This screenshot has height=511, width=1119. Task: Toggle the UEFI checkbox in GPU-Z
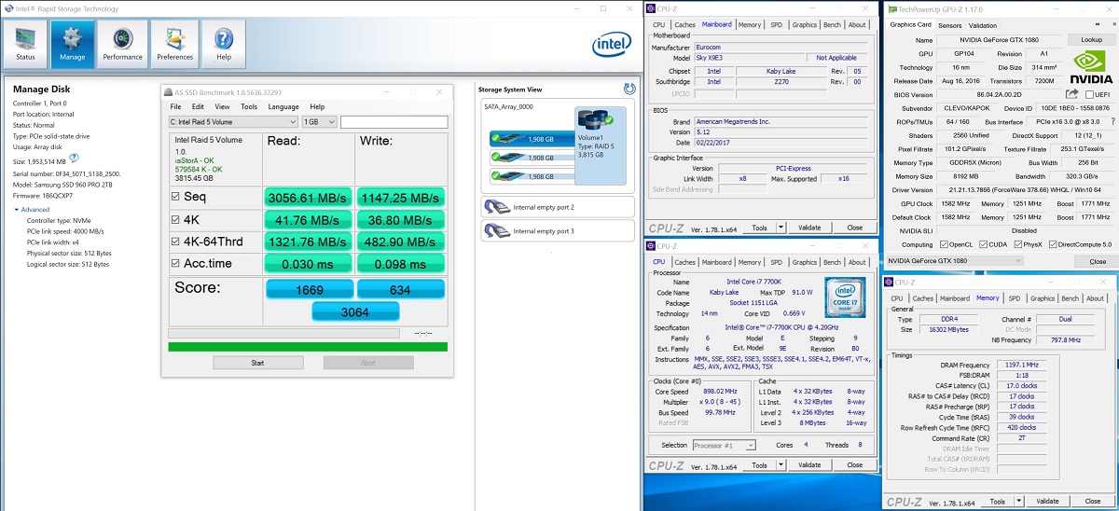(x=1088, y=94)
